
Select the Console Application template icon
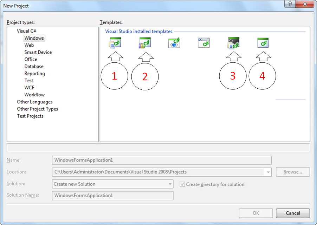click(x=234, y=43)
